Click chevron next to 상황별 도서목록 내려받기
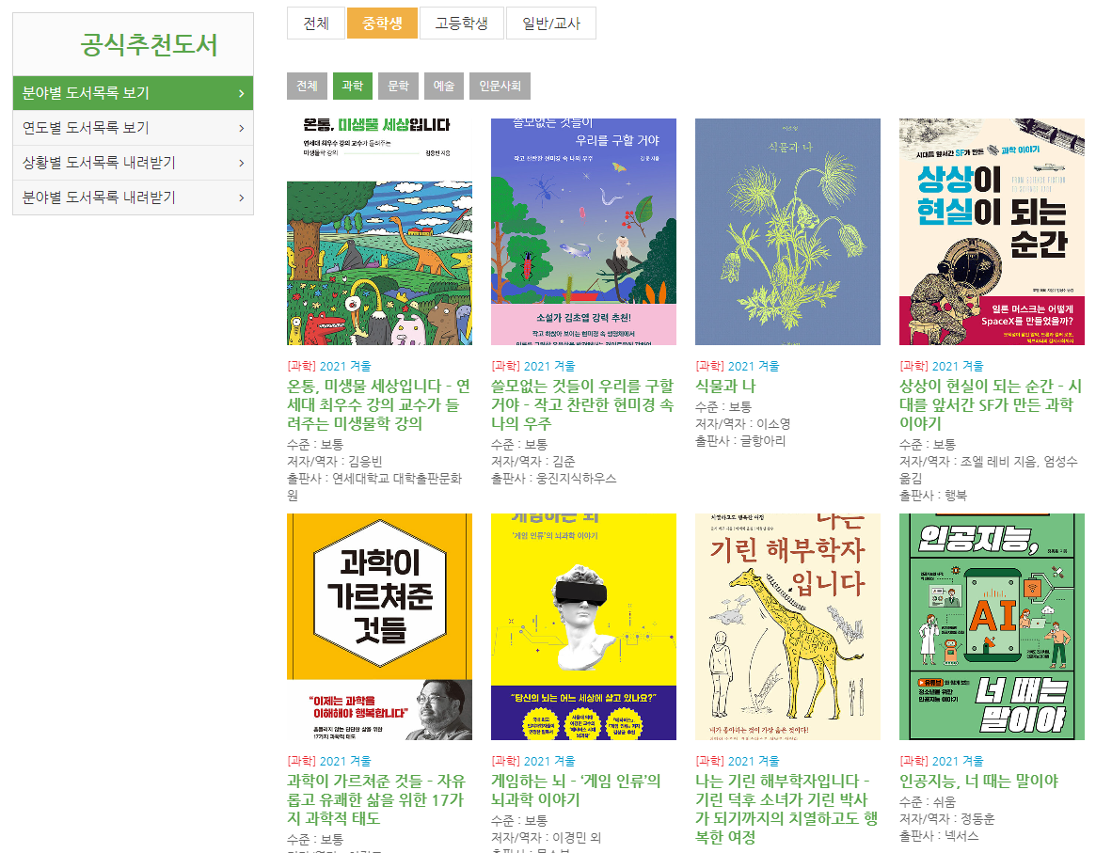This screenshot has height=853, width=1096. pos(241,163)
